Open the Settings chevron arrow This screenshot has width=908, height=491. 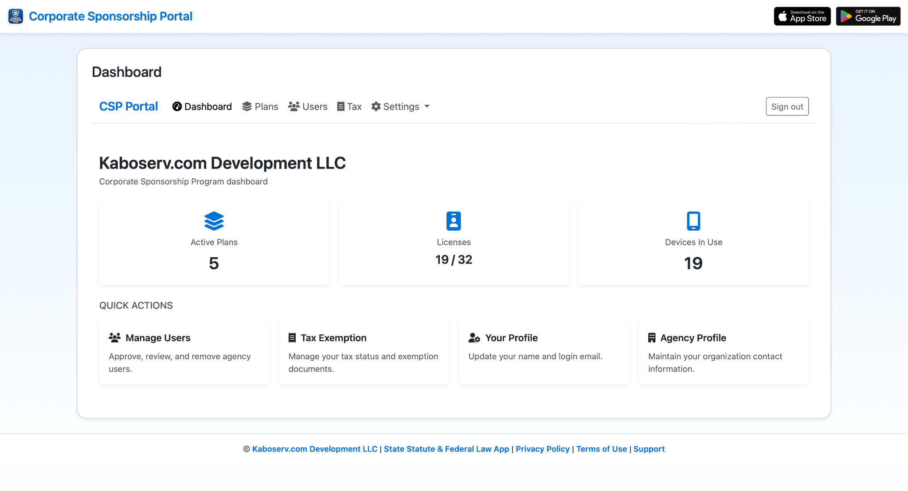pos(427,106)
